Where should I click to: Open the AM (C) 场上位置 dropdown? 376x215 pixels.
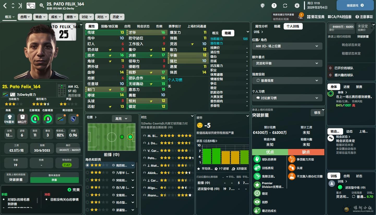[x=287, y=46]
